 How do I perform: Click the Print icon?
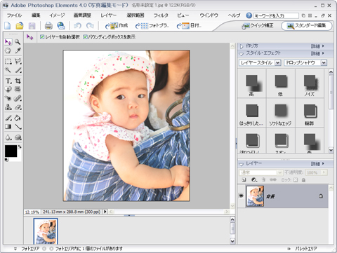(48, 26)
